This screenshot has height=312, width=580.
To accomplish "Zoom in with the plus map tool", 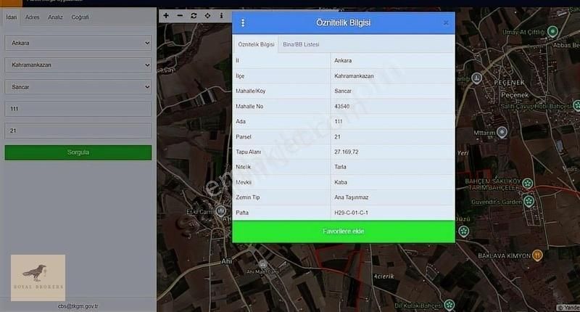I will point(166,15).
